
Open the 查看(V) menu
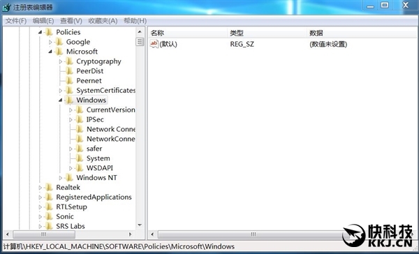[x=71, y=21]
